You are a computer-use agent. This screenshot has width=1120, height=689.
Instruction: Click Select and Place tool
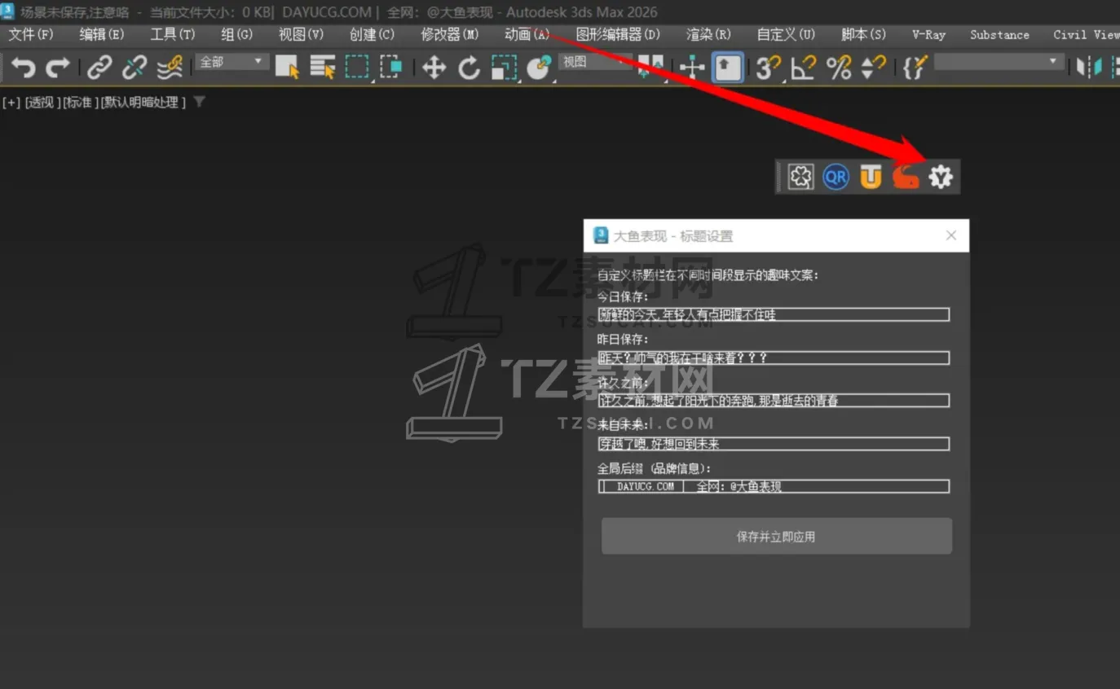539,67
